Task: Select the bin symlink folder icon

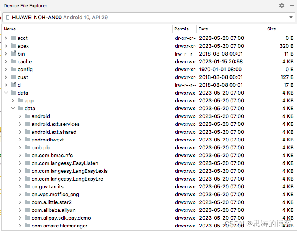Action: (x=13, y=53)
